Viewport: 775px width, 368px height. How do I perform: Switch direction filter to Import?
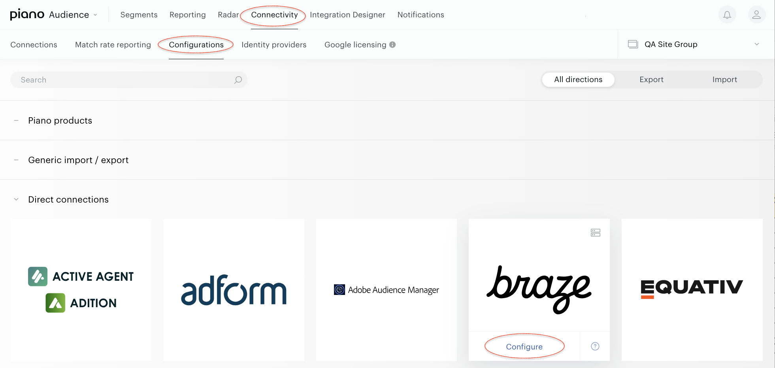point(724,79)
